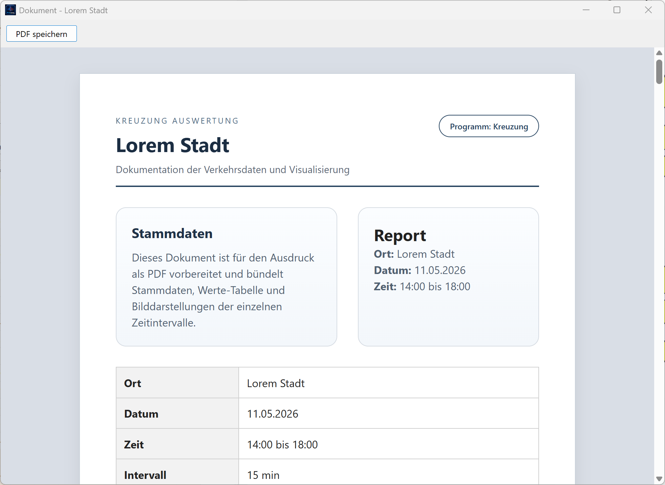Click the 14:00 bis 18:00 table cell
Screen dimensions: 665x485
(389, 444)
